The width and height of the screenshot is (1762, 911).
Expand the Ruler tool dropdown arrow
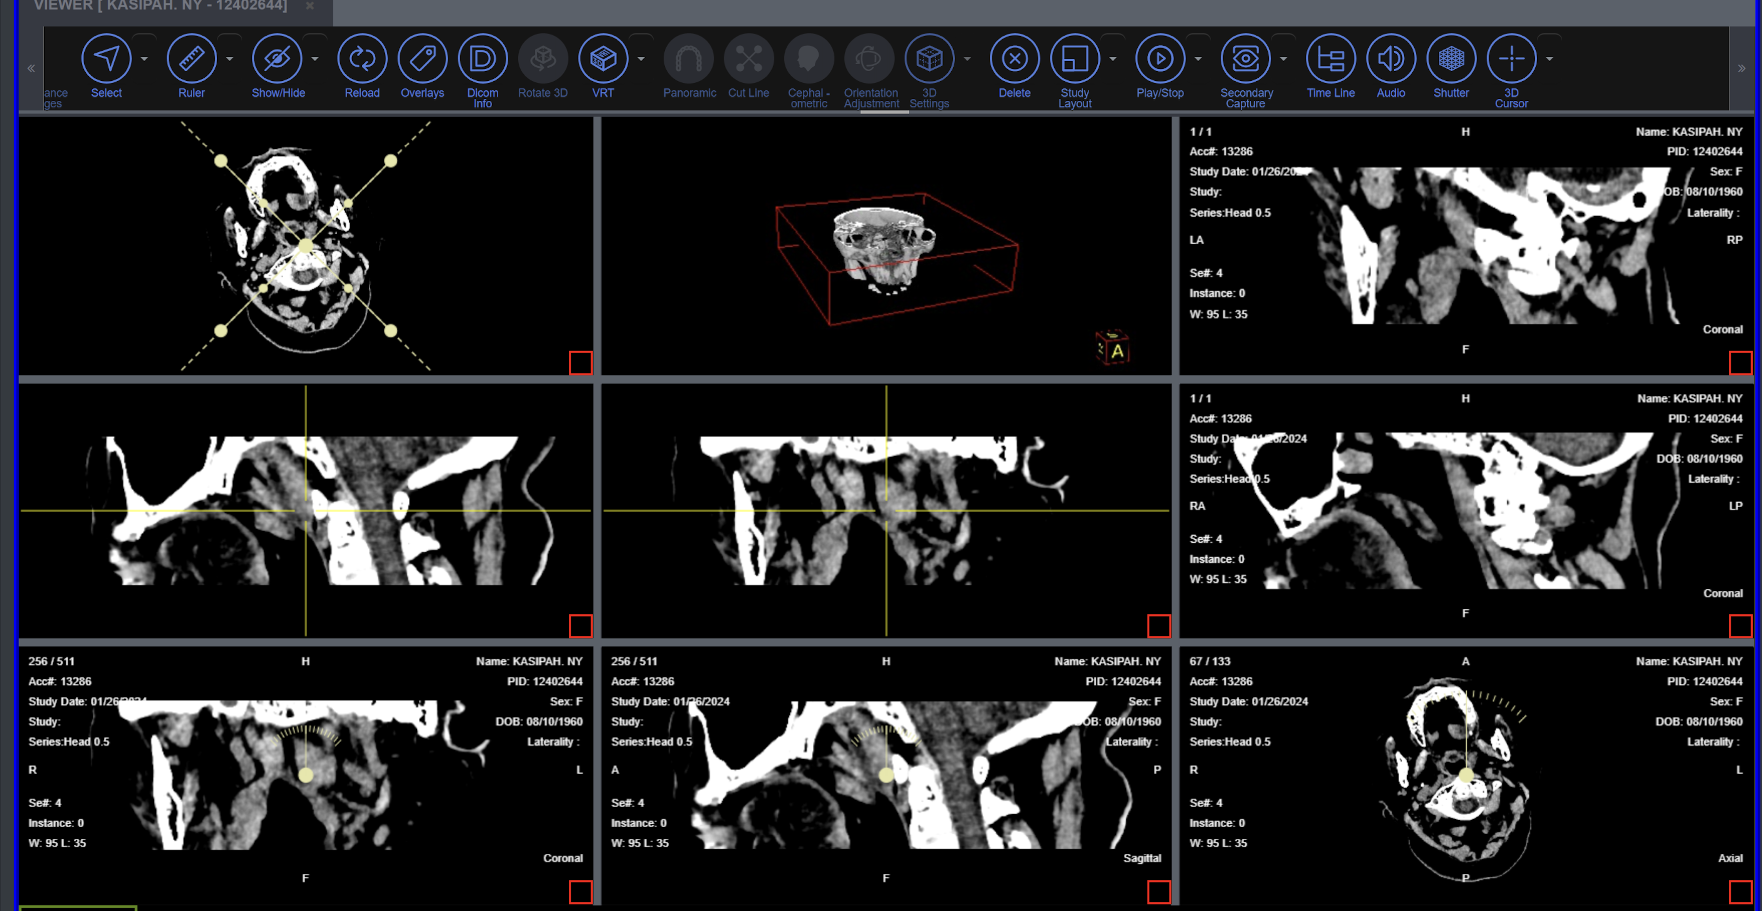[x=229, y=59]
